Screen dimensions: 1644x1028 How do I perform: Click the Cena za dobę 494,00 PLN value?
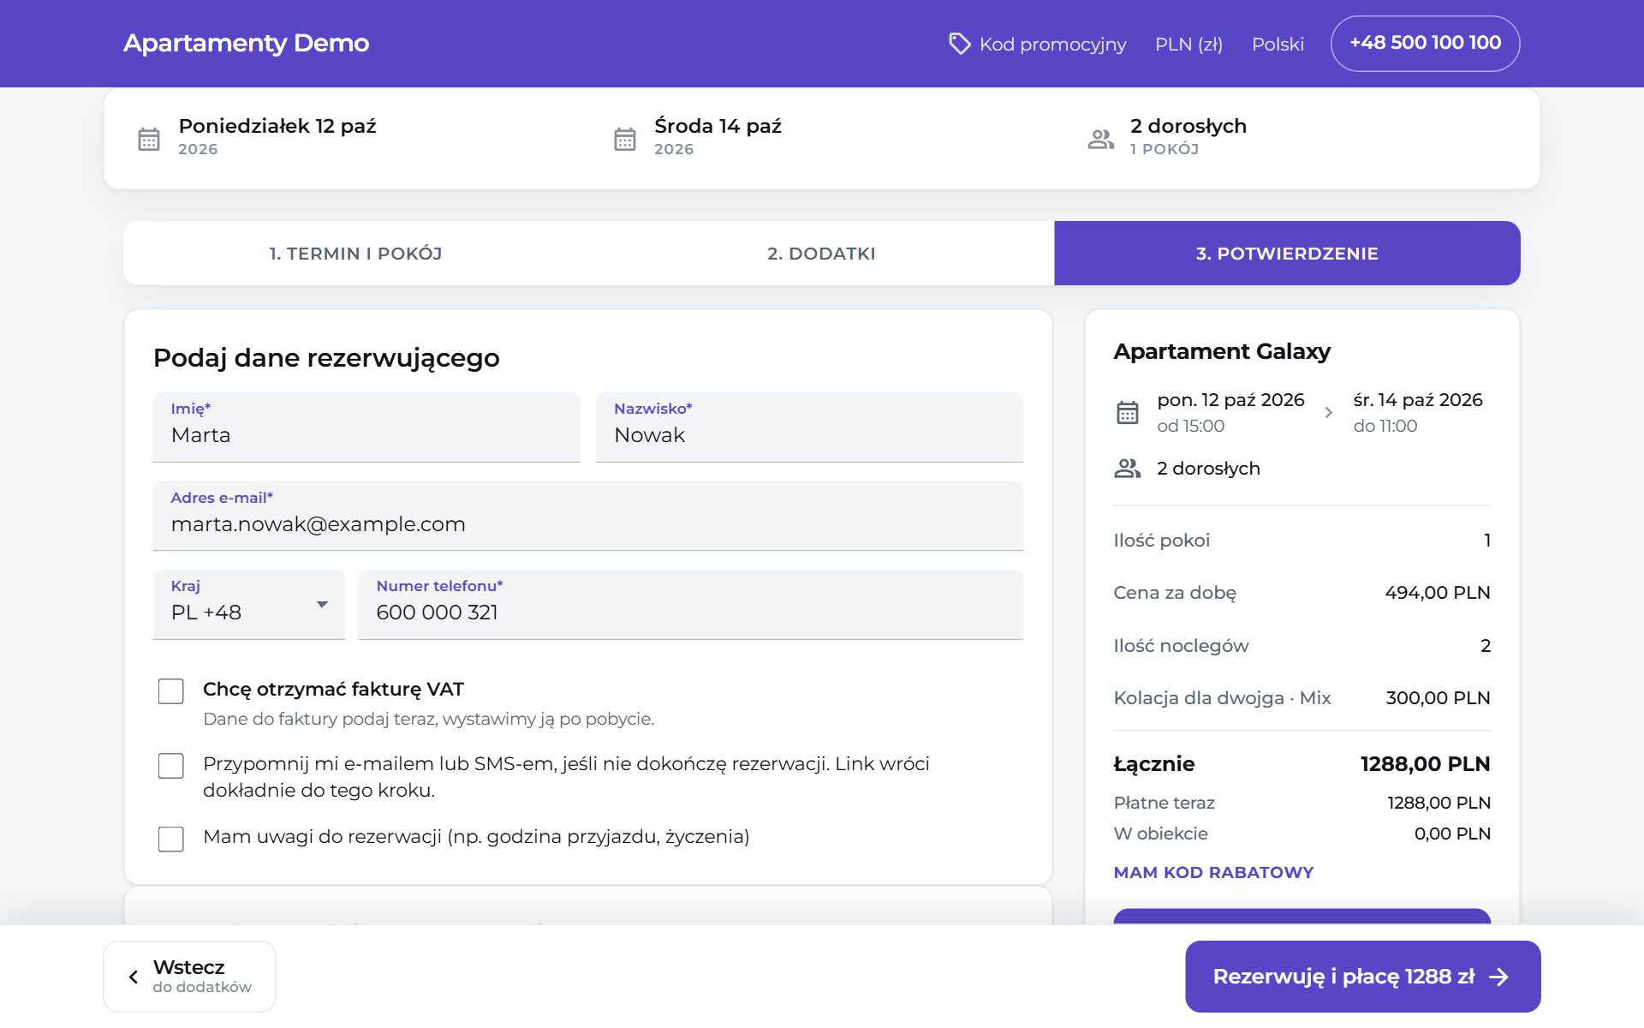[1438, 593]
